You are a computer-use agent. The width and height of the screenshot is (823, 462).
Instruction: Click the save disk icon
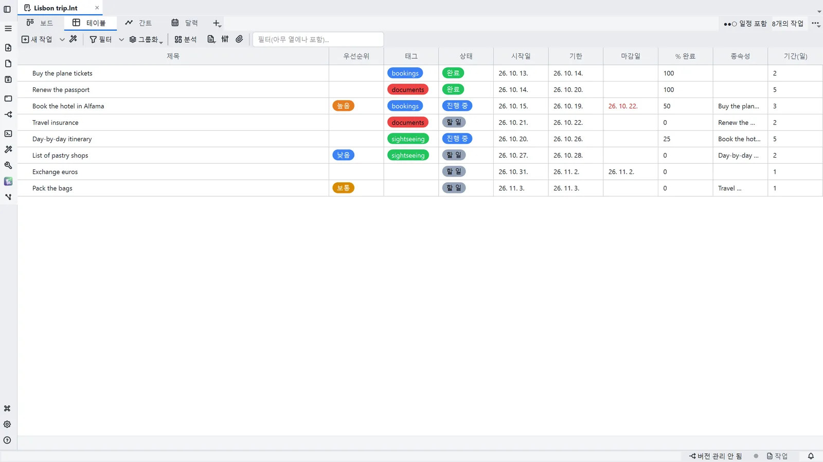click(x=8, y=80)
